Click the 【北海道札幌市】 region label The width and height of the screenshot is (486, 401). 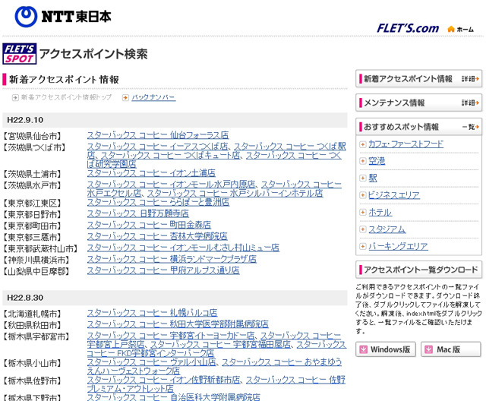(x=32, y=314)
